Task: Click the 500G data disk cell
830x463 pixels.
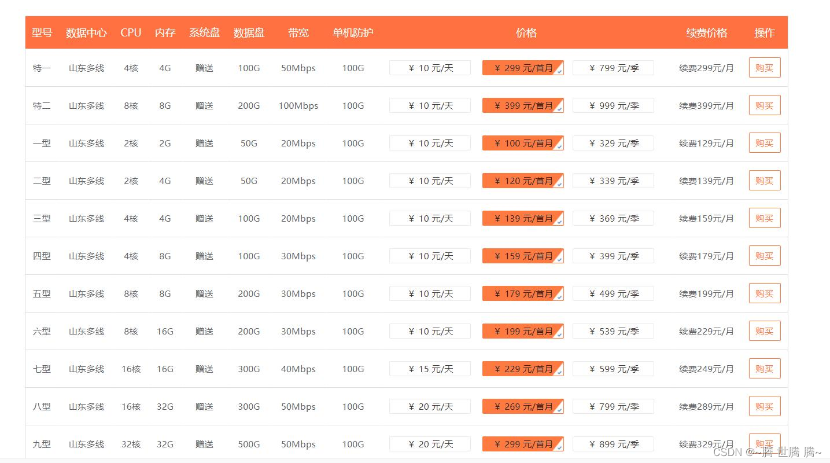Action: (249, 444)
